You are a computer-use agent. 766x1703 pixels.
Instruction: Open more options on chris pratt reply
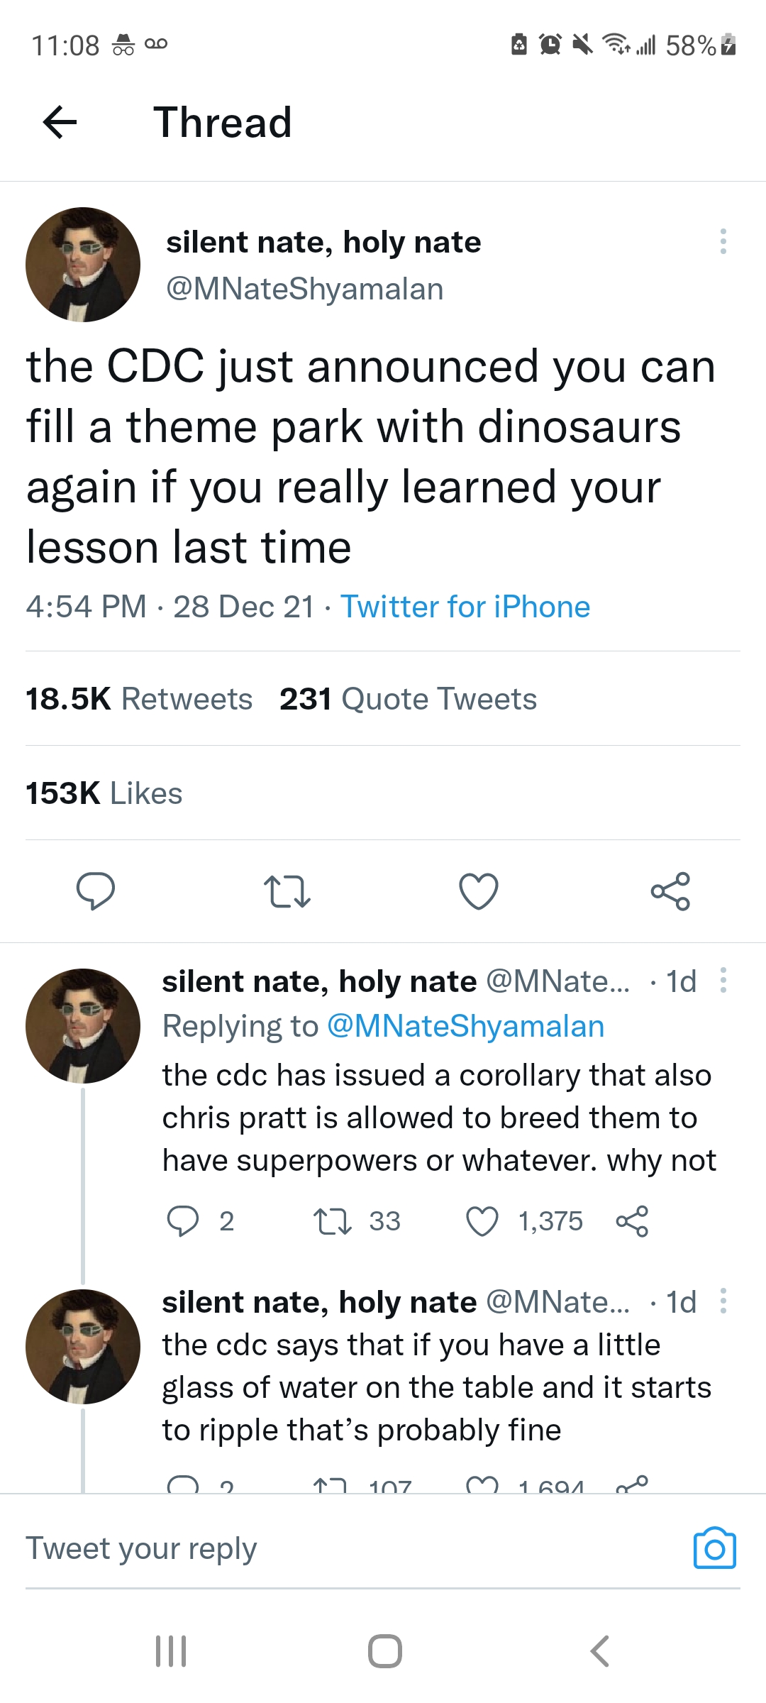723,980
